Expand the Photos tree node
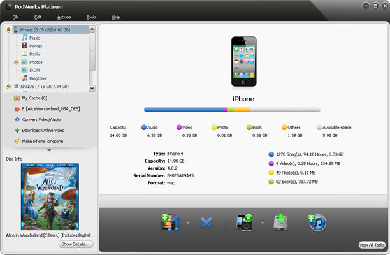This screenshot has width=390, height=255. pos(17,62)
